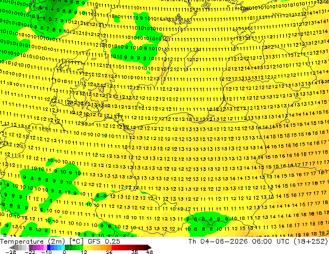
Task: Click the "(18+252)" forecast run label
Action: (312, 241)
